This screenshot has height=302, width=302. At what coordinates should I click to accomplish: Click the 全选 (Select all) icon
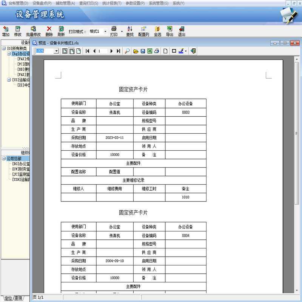[x=157, y=31]
